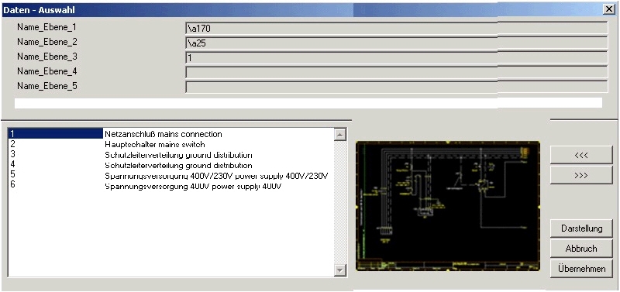
Task: Click the list scrollbar down arrow
Action: 340,270
